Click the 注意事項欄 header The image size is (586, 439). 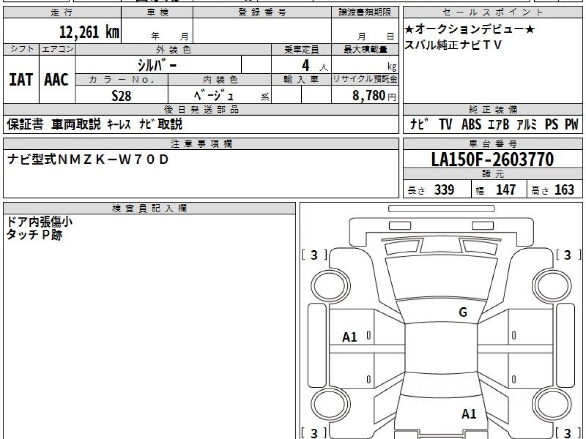[201, 143]
